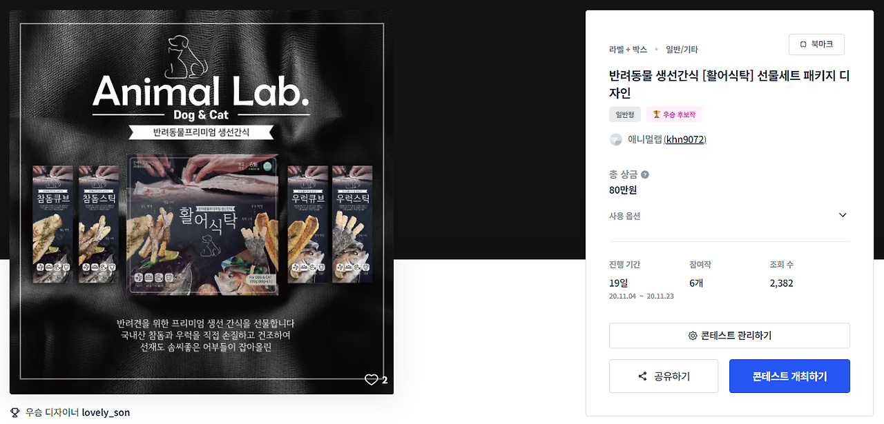884x424 pixels.
Task: Click the trophy icon next to 우승 디자이너
Action: 15,412
